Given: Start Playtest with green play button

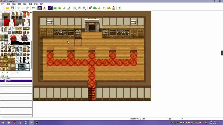Looking at the screenshot, I should pyautogui.click(x=120, y=8).
